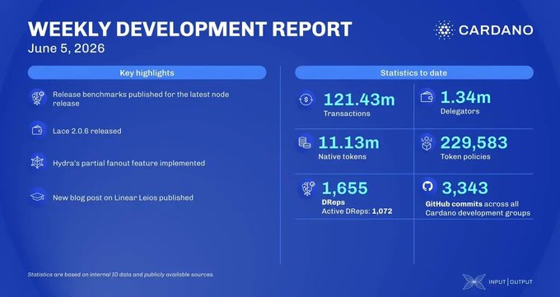Click the 11.13m native tokens figure

(x=348, y=142)
